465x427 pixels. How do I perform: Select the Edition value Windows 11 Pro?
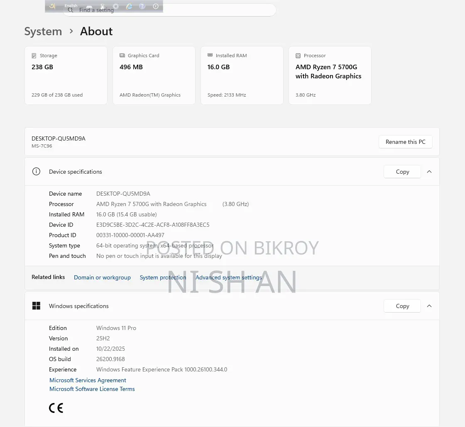[x=116, y=328]
